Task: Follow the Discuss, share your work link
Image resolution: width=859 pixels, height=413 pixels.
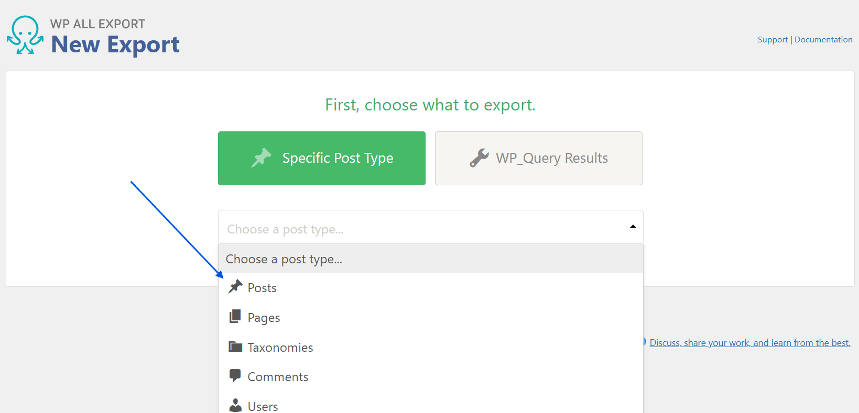Action: pyautogui.click(x=750, y=343)
